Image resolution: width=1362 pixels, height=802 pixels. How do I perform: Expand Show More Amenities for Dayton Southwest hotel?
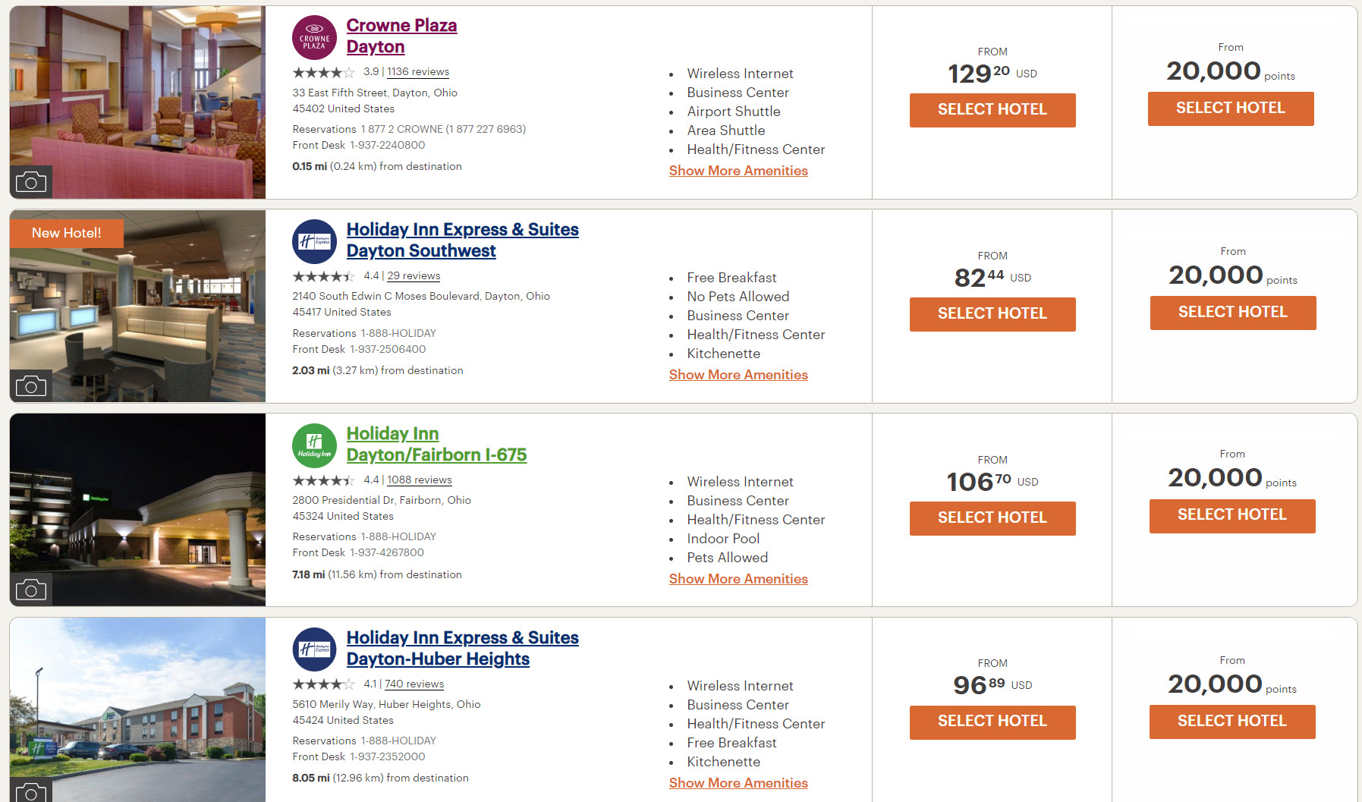(x=738, y=375)
